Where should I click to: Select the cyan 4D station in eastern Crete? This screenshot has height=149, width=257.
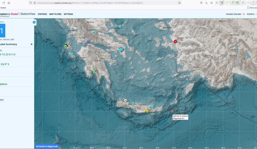tap(152, 107)
